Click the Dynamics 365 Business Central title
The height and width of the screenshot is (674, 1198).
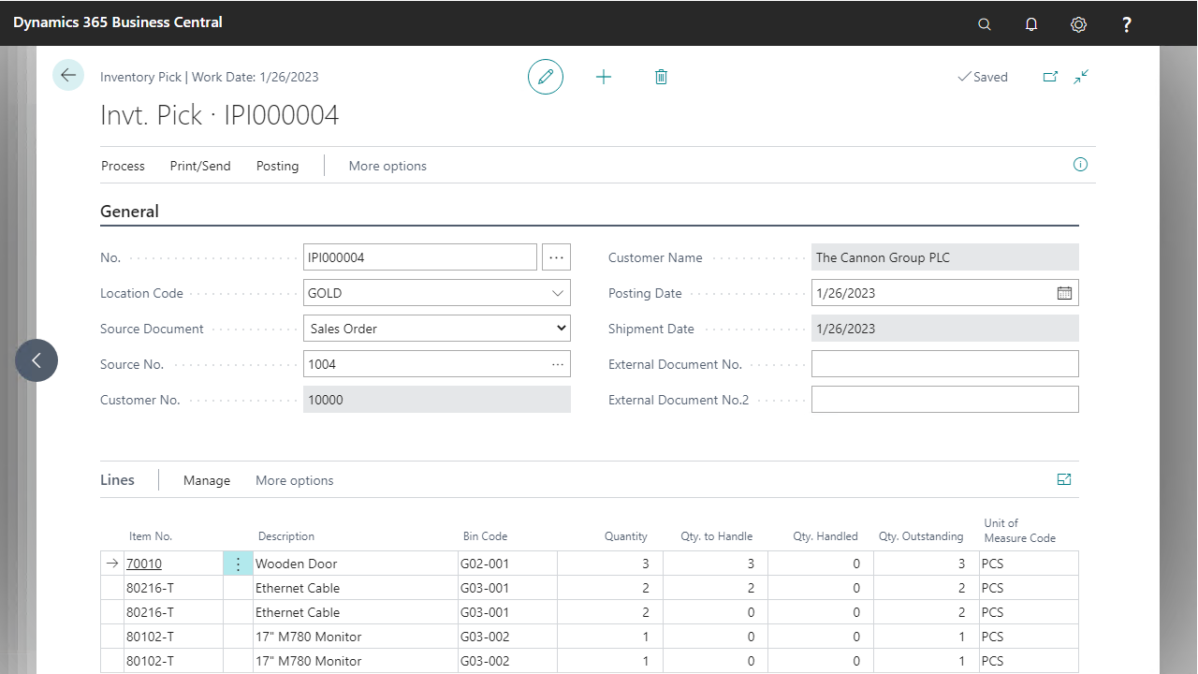point(118,22)
